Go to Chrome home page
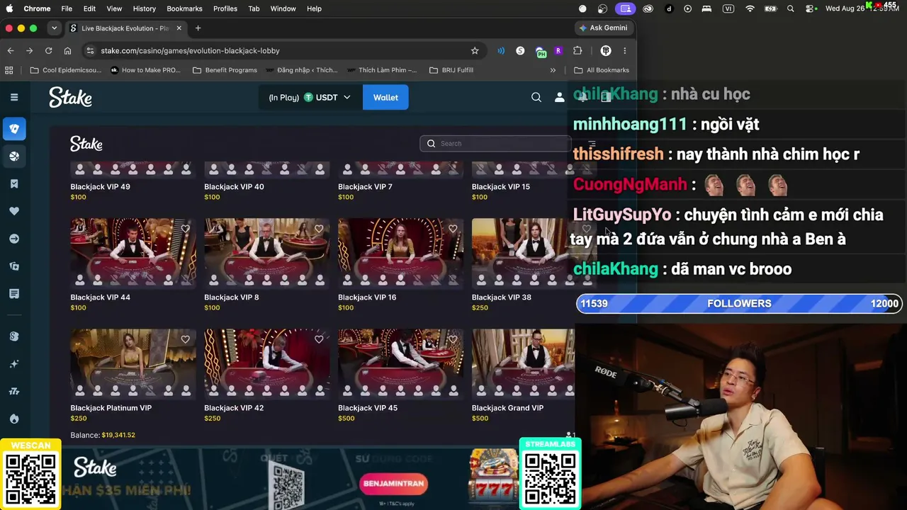The width and height of the screenshot is (907, 510). [67, 50]
